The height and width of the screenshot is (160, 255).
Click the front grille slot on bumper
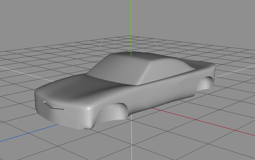(53, 105)
